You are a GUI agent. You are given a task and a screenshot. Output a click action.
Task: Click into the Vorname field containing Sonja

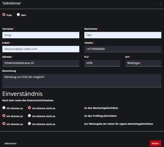pos(41,35)
